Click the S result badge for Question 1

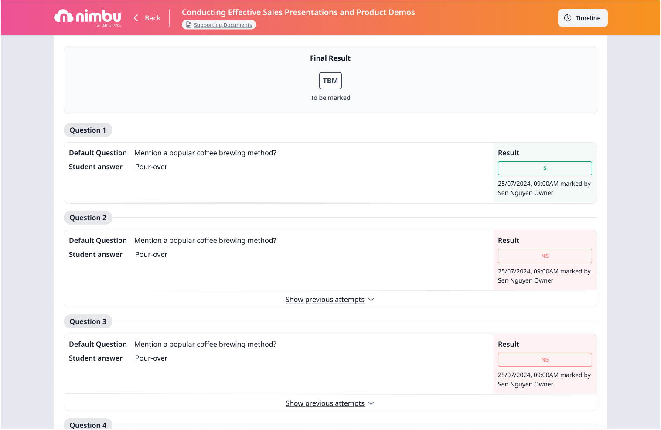pos(545,168)
